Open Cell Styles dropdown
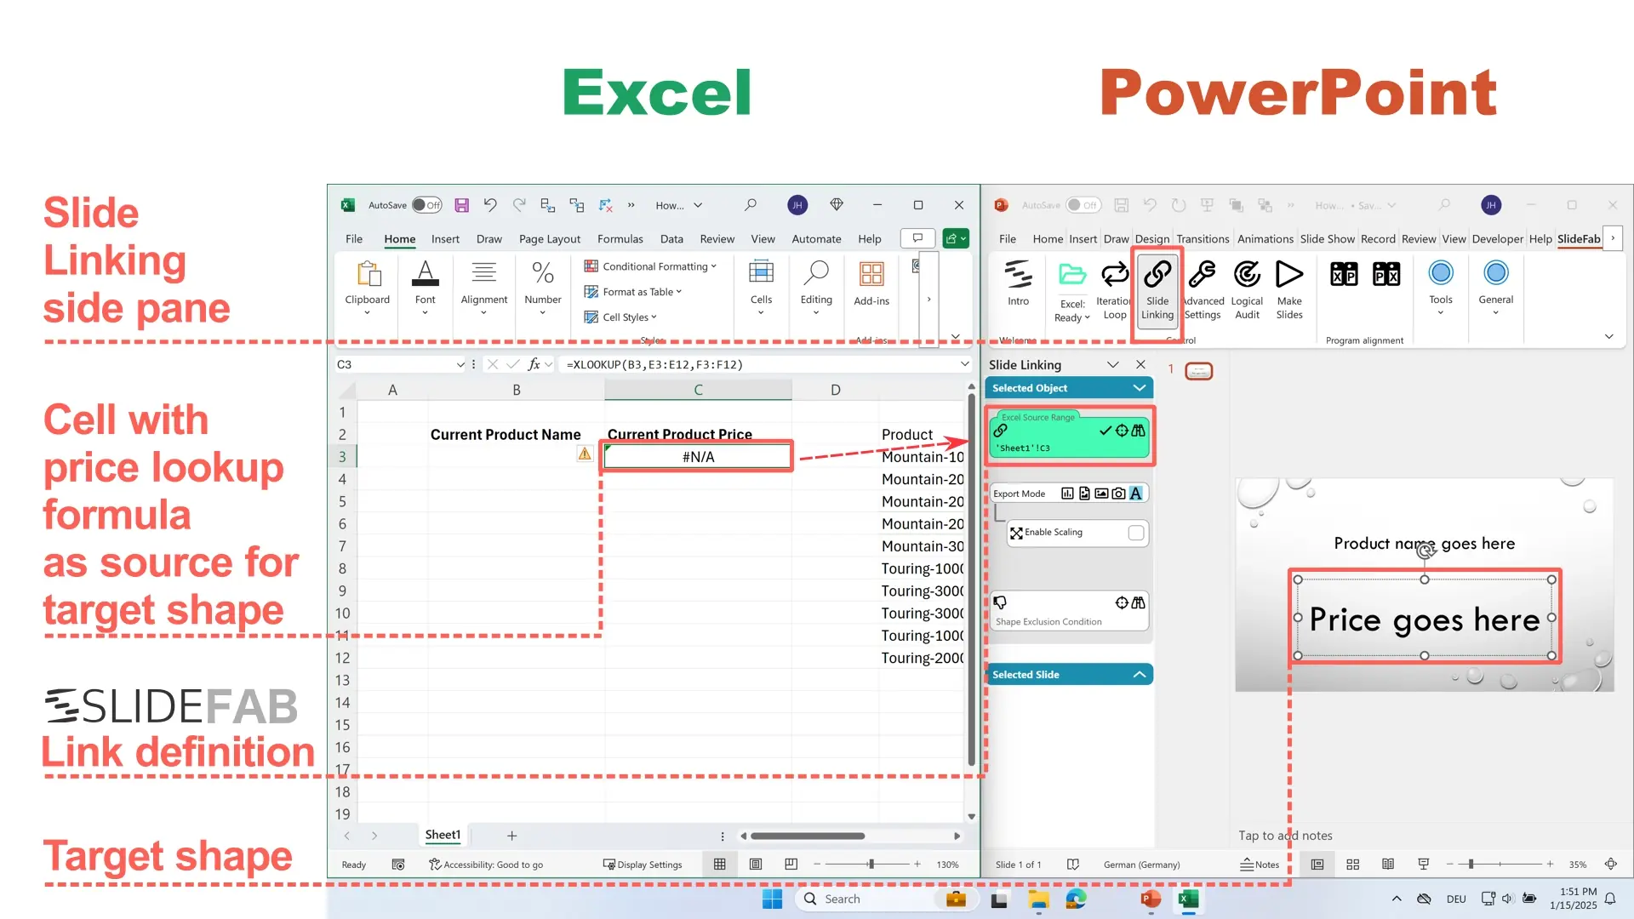Image resolution: width=1634 pixels, height=919 pixels. pos(620,317)
